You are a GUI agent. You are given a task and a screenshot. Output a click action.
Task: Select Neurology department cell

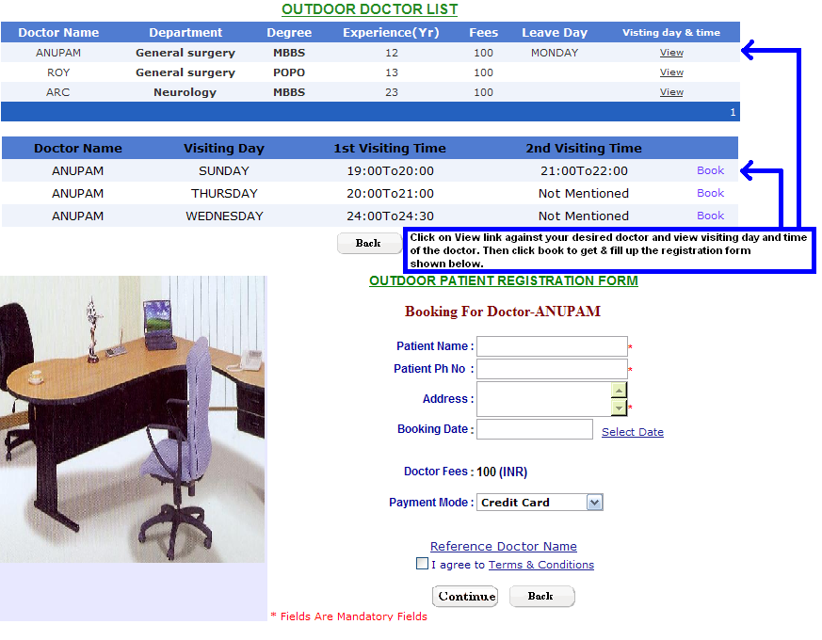[x=185, y=92]
